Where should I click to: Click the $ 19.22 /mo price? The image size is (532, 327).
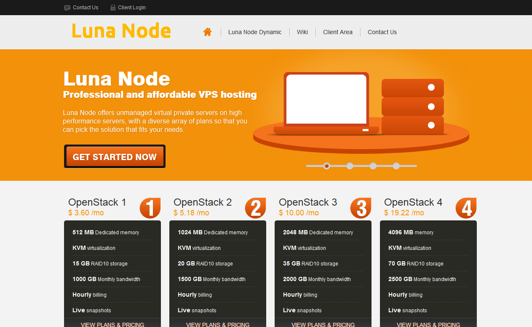[x=404, y=213]
